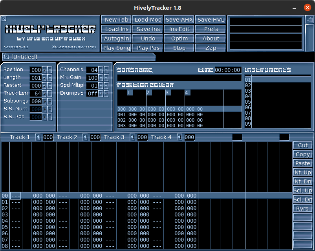Click Save HVL button
Image resolution: width=315 pixels, height=251 pixels.
point(211,20)
